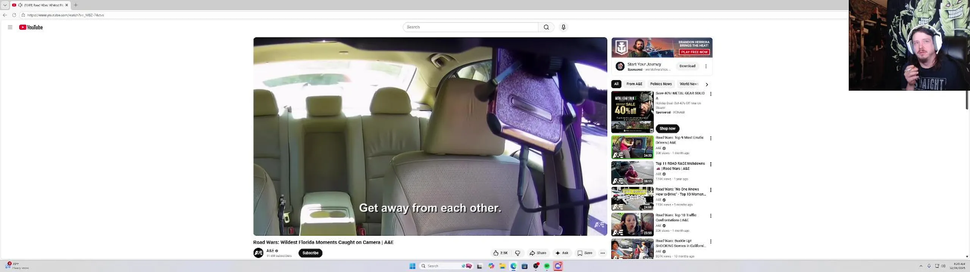Screen dimensions: 970x272
Task: Open 'Top 9 Most Erratic Drivers' video thumbnail
Action: click(632, 147)
